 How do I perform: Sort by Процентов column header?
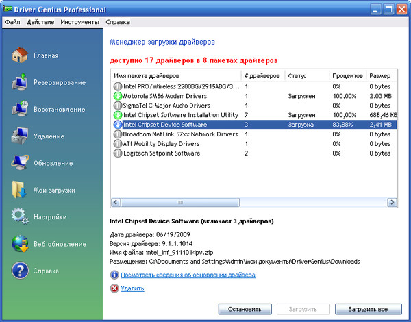pyautogui.click(x=347, y=76)
